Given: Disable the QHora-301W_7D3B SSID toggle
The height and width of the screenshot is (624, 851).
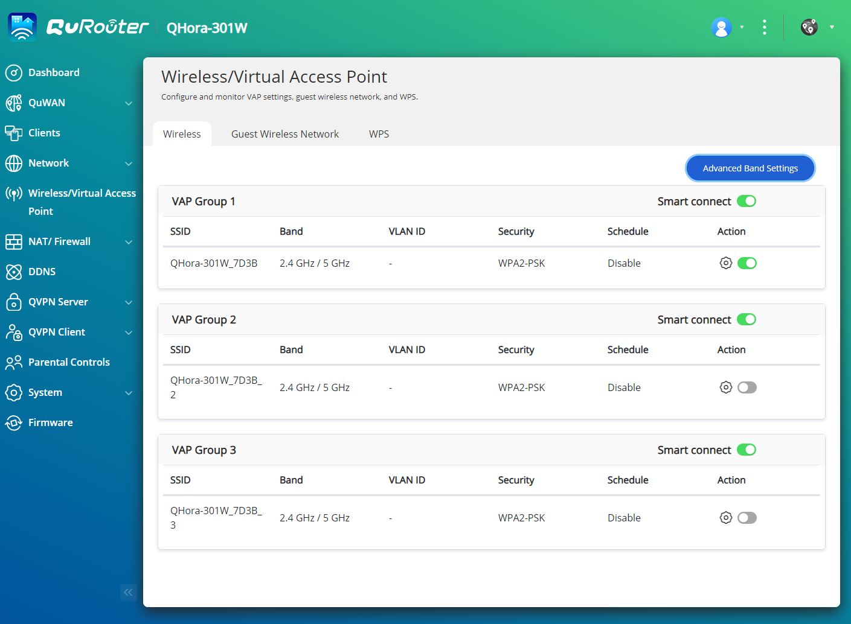Looking at the screenshot, I should click(x=747, y=263).
